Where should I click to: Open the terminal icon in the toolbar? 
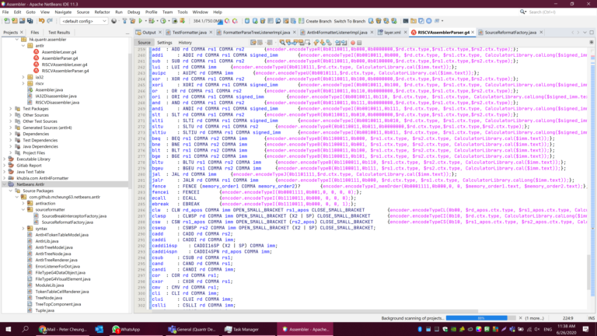coord(406,21)
